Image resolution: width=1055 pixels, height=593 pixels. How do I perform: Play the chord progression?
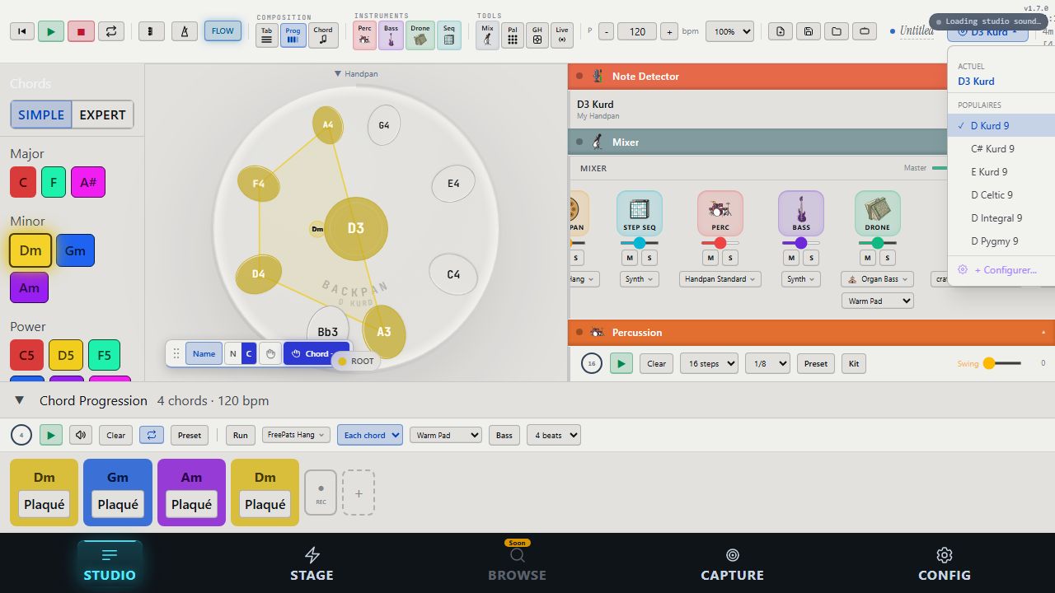(51, 435)
